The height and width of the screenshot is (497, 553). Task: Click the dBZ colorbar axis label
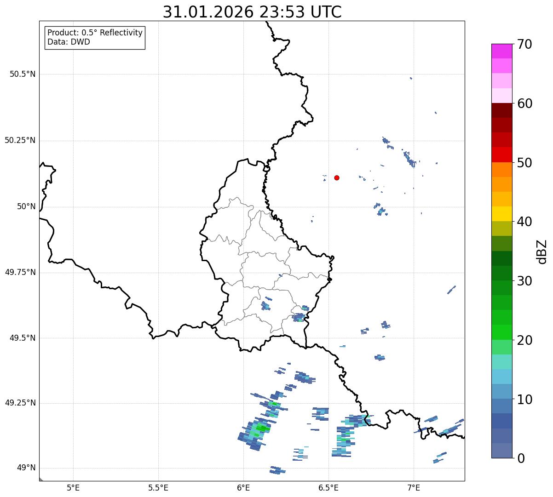(542, 251)
